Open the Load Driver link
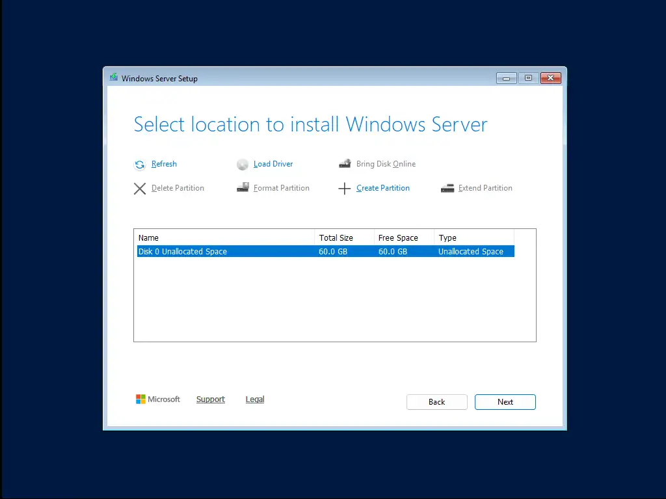666x499 pixels. (273, 164)
